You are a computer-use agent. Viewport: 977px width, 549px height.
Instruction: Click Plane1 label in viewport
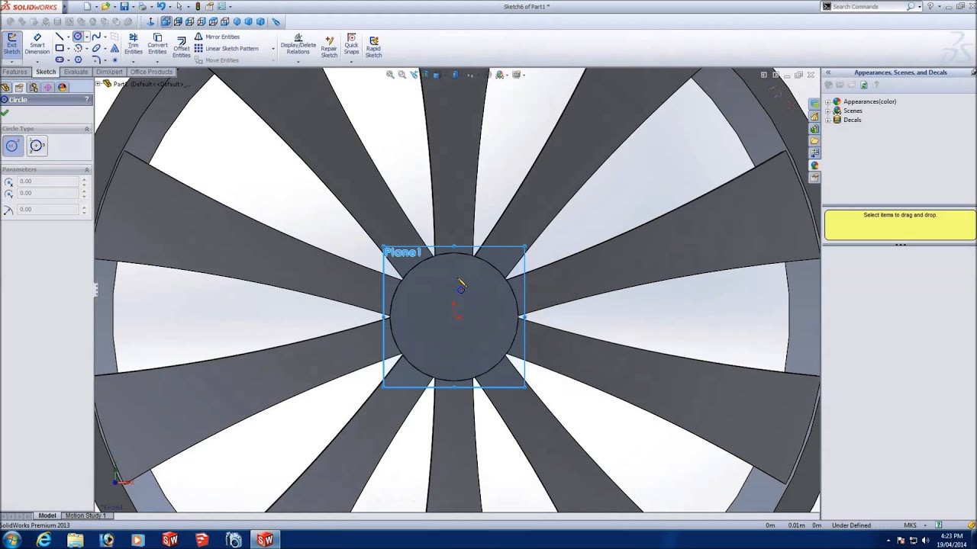(x=402, y=252)
